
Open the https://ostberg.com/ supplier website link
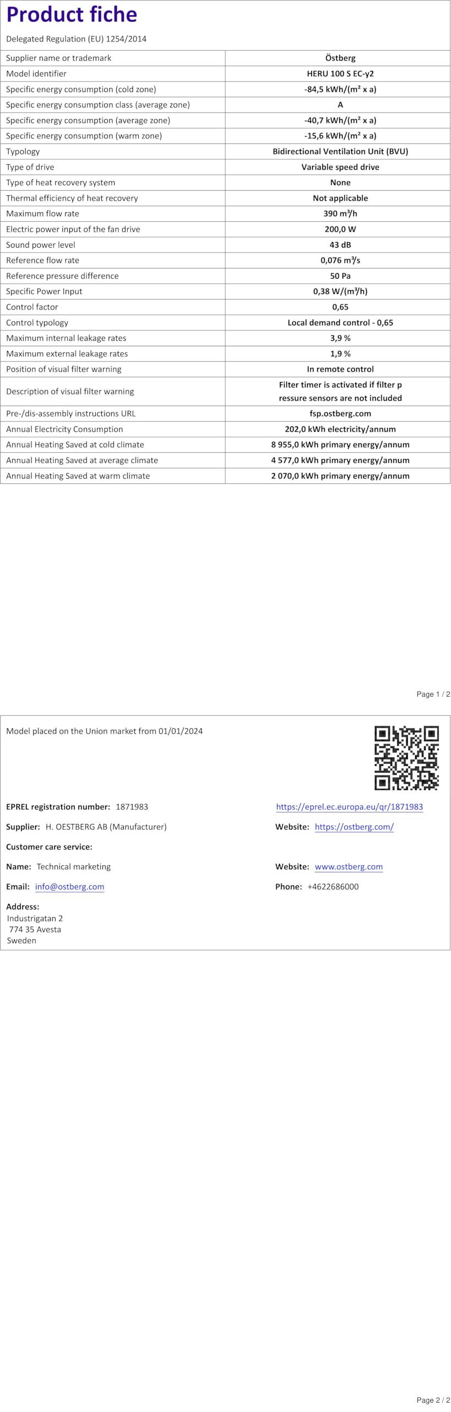[x=354, y=826]
